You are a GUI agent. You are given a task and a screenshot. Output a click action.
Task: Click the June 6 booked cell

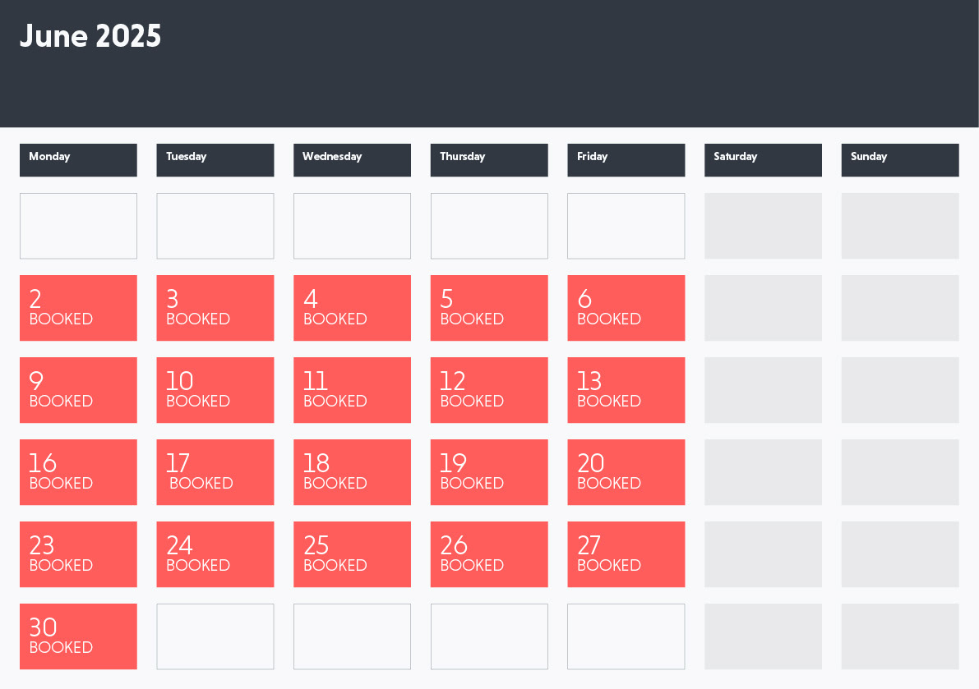[626, 308]
